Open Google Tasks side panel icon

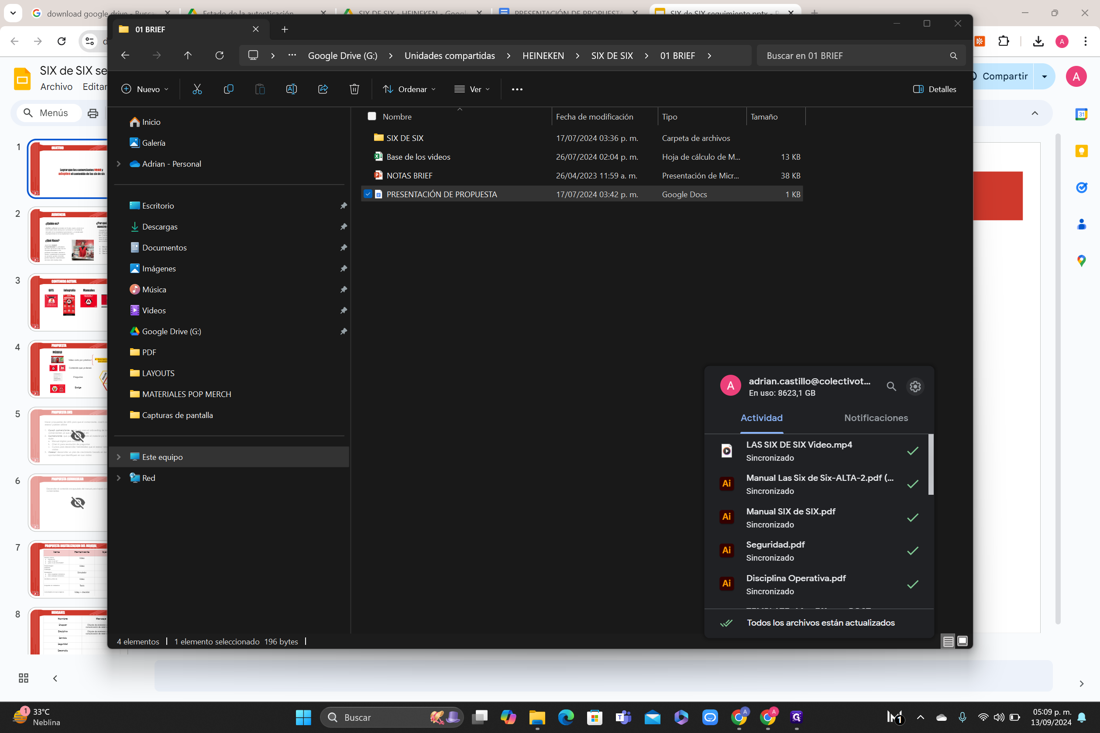(x=1081, y=188)
